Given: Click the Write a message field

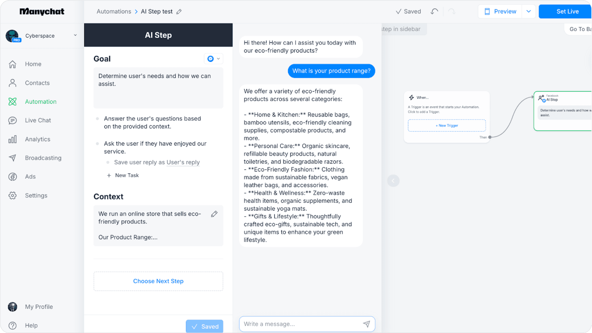Looking at the screenshot, I should coord(300,324).
